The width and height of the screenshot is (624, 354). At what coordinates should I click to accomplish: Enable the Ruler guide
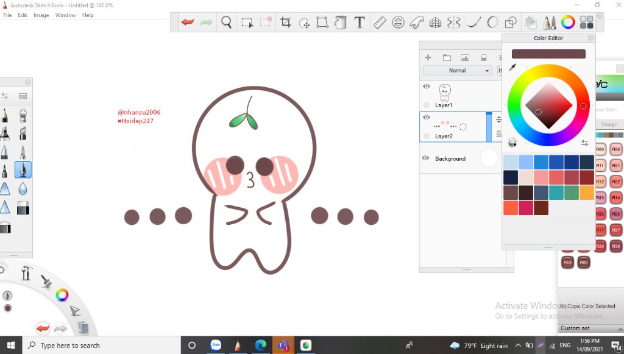point(380,23)
